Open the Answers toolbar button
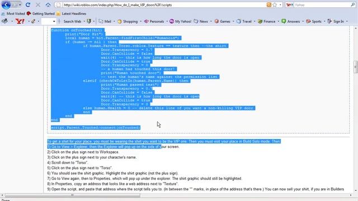This screenshot has width=358, height=201. pyautogui.click(x=291, y=21)
